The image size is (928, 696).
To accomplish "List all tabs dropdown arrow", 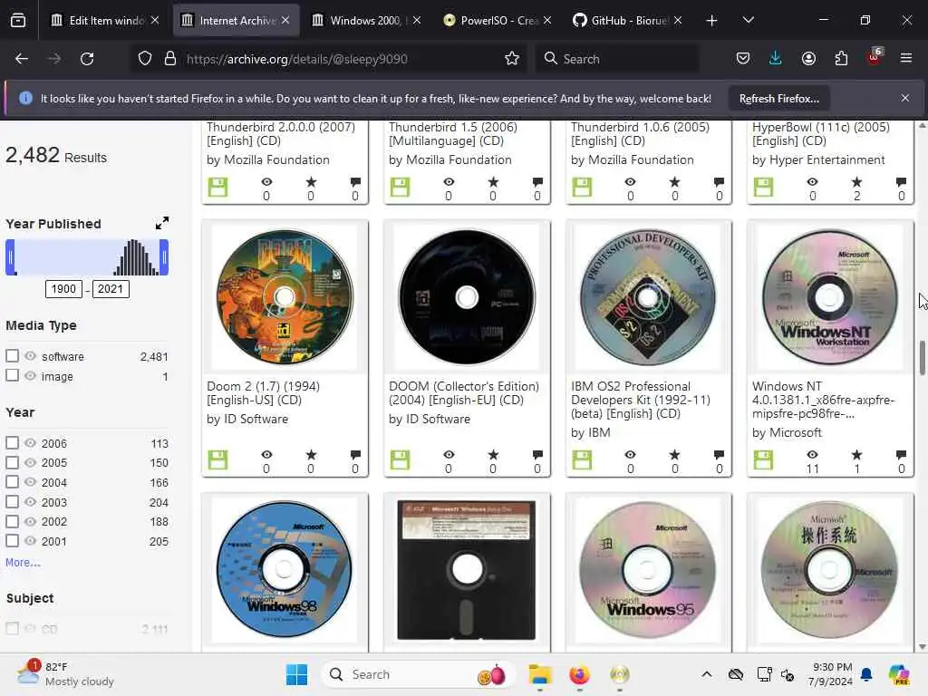I will point(748,20).
